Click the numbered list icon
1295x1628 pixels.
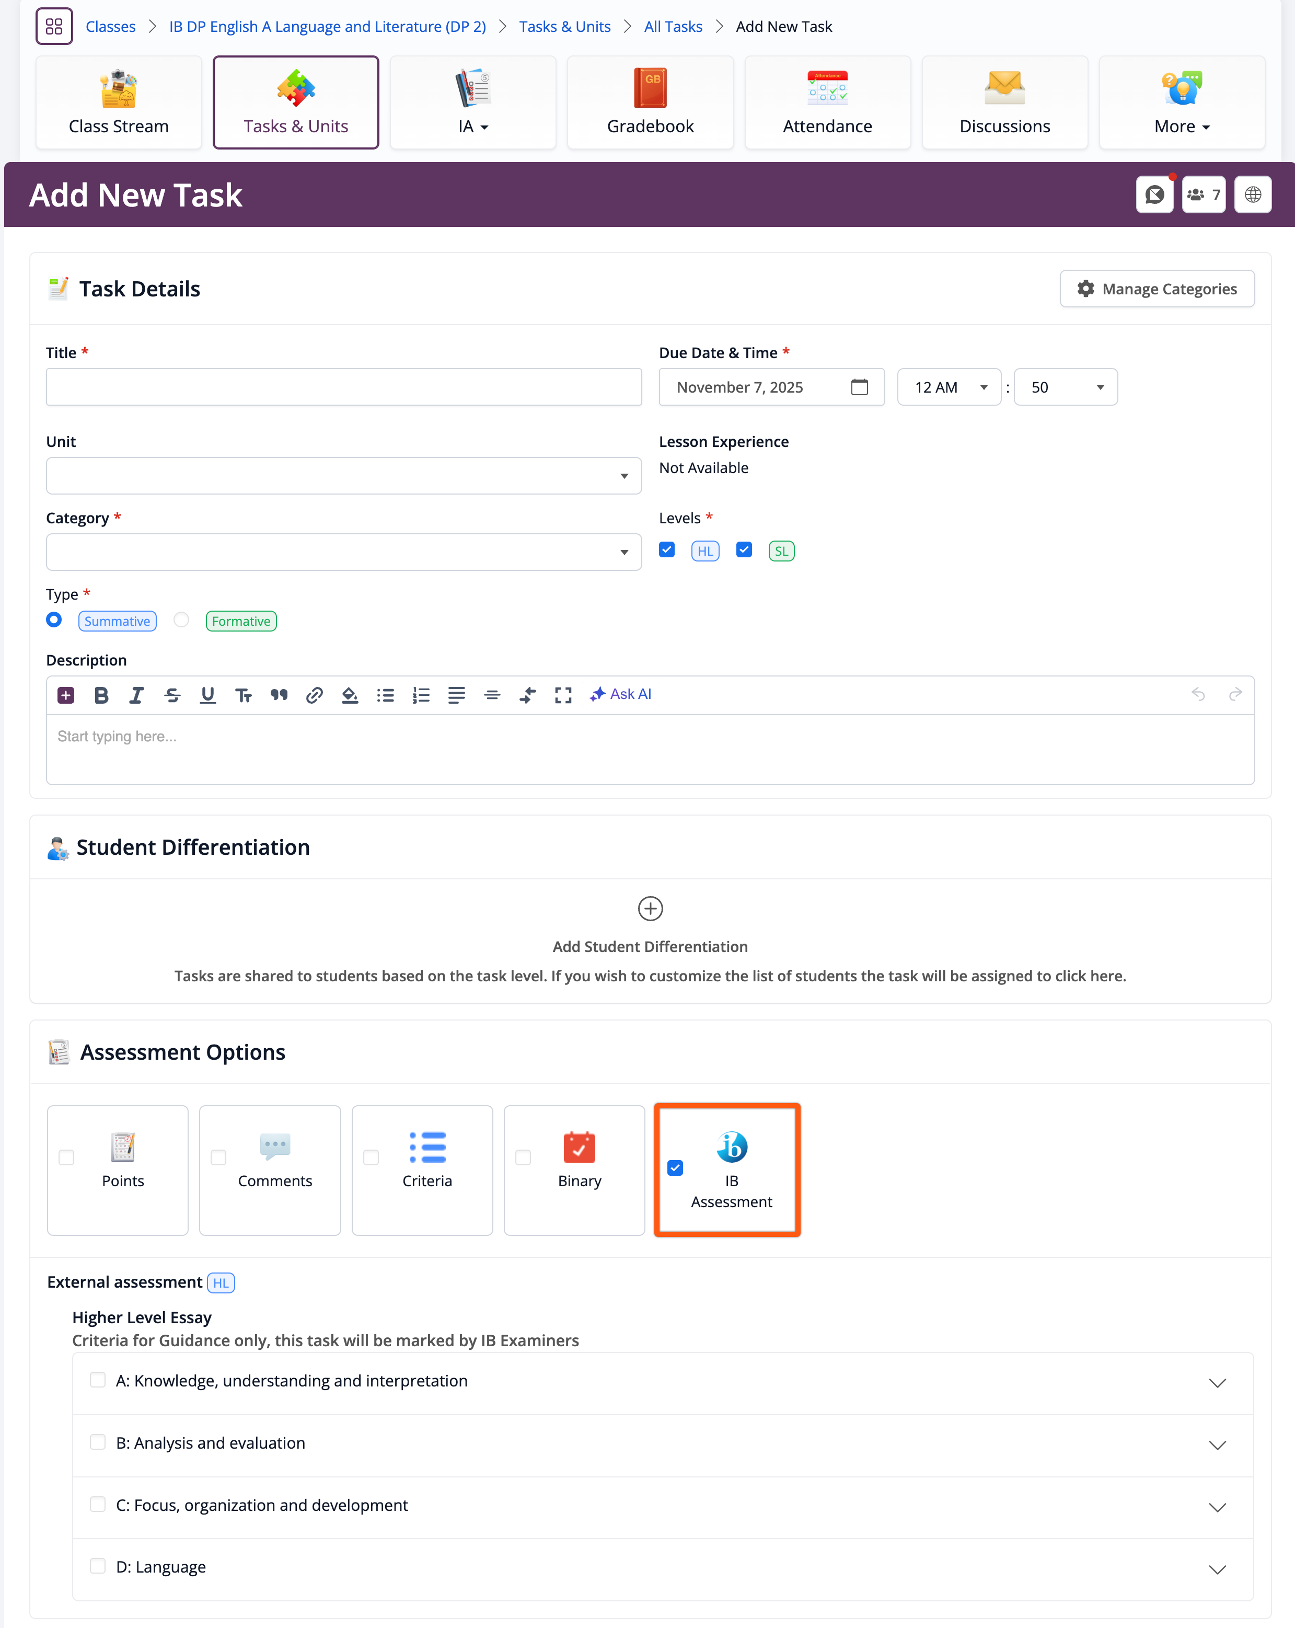[x=421, y=695]
